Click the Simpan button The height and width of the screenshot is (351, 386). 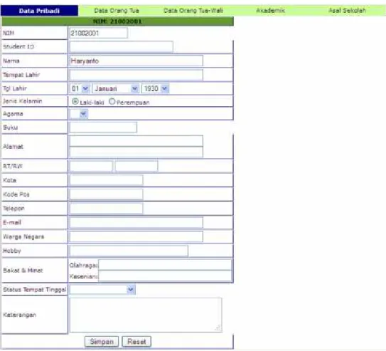tap(102, 342)
